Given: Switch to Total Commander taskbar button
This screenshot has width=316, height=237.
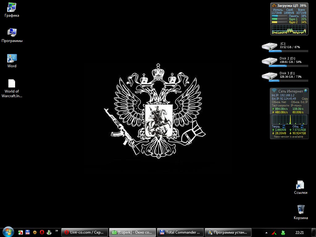Looking at the screenshot, I should tap(180, 232).
